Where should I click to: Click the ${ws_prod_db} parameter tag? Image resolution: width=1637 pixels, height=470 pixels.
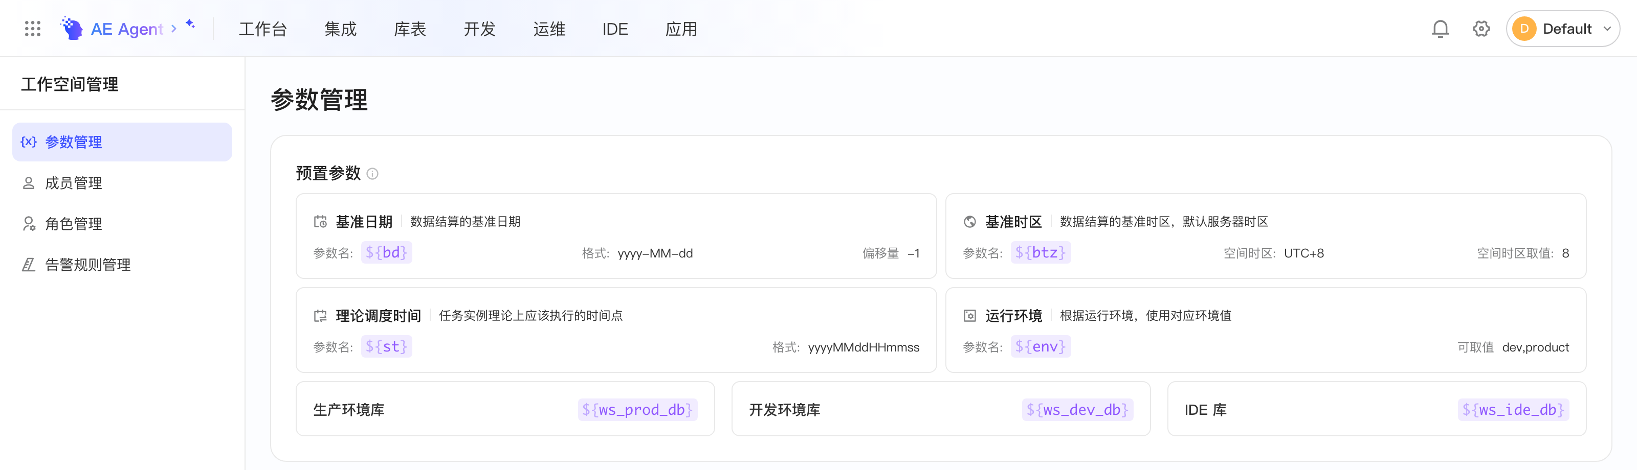tap(637, 409)
